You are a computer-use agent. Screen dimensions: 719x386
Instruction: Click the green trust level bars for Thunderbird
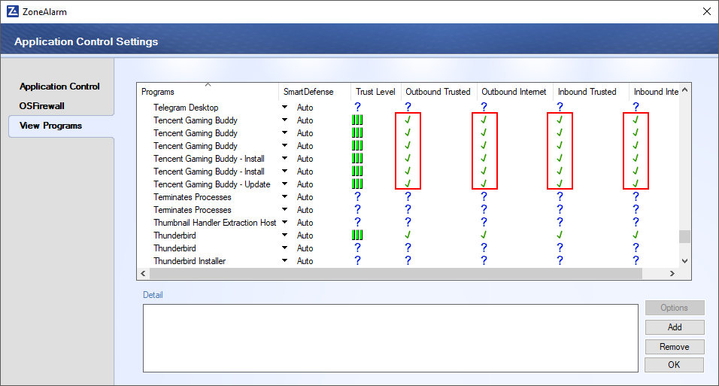click(357, 235)
